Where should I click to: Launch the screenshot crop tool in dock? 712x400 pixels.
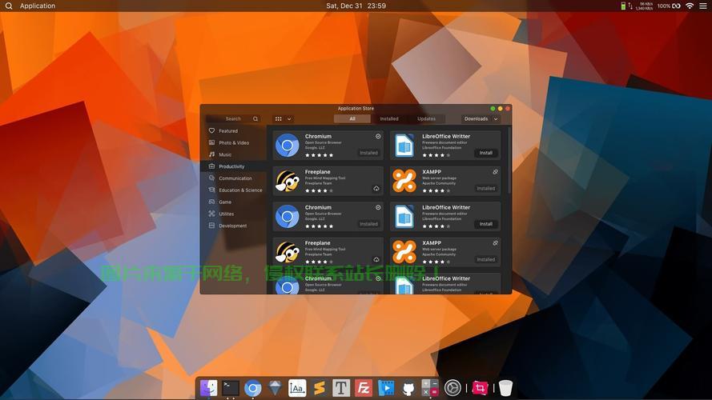(480, 388)
